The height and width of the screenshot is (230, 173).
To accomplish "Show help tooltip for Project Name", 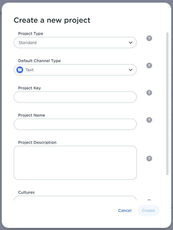I will 149,120.
